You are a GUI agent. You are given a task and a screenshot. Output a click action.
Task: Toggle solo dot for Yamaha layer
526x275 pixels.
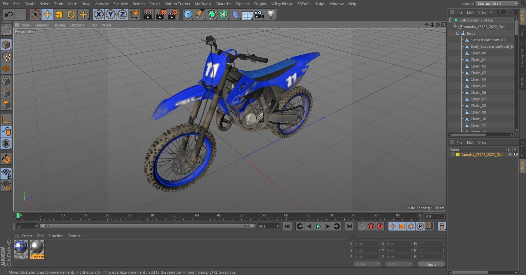pyautogui.click(x=510, y=154)
